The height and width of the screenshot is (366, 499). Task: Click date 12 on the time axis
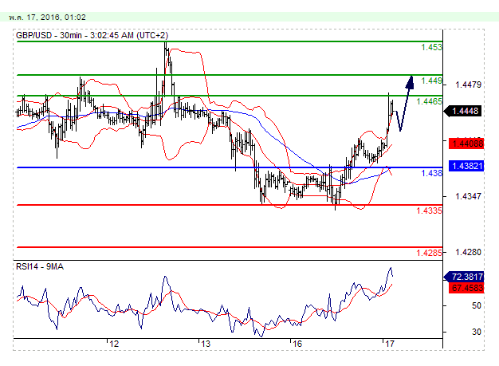point(114,344)
